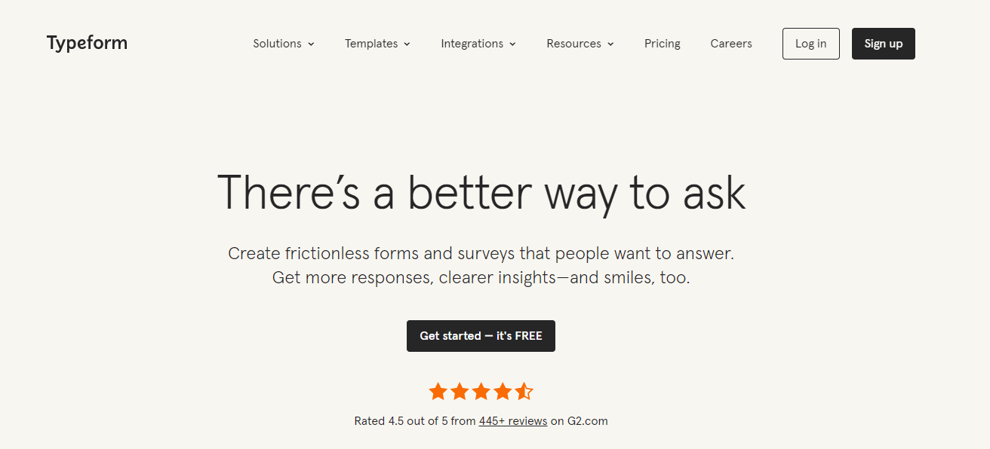990x449 pixels.
Task: Go to the Pricing page
Action: pos(663,44)
